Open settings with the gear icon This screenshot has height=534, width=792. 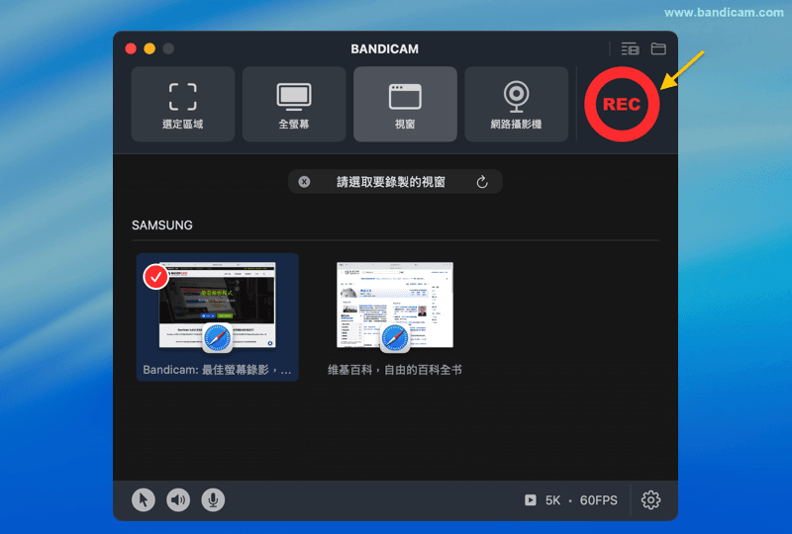tap(650, 499)
